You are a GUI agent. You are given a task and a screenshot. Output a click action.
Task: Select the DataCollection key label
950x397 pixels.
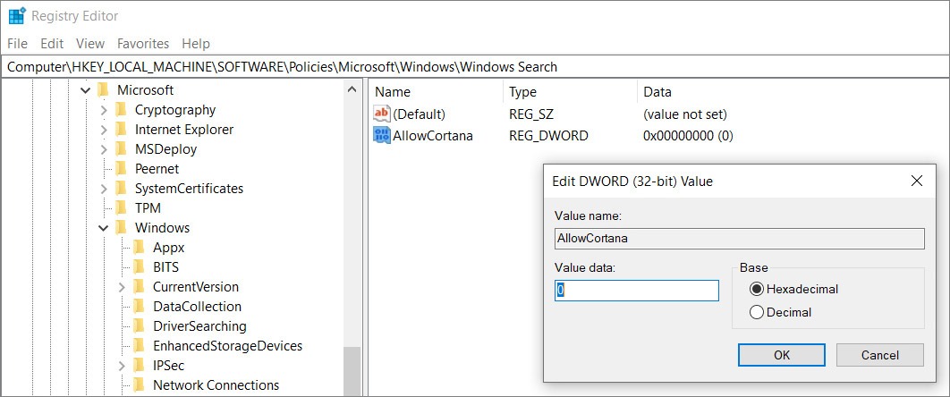pyautogui.click(x=197, y=307)
